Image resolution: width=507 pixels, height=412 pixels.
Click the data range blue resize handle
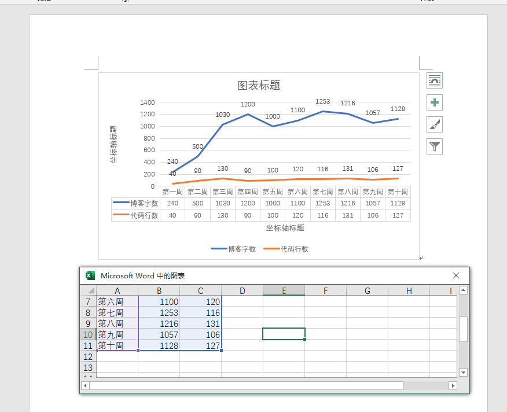(221, 350)
